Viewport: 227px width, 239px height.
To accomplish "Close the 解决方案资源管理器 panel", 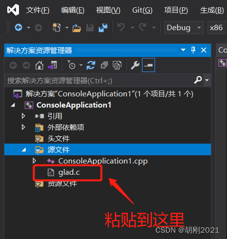I will [x=204, y=50].
